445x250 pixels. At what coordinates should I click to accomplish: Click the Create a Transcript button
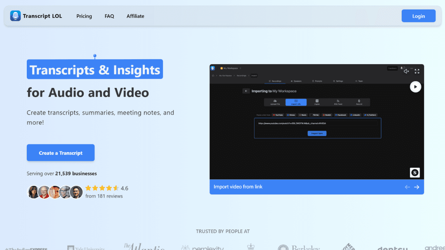pos(61,153)
